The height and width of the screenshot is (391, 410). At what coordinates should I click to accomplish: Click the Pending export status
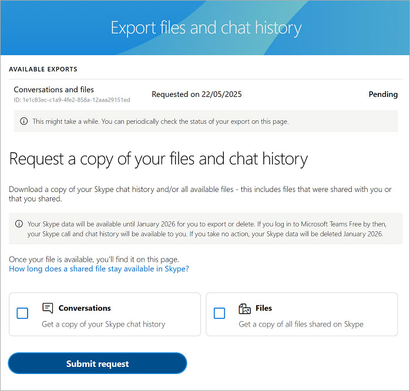383,94
